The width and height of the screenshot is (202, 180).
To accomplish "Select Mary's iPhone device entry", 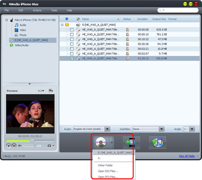I will 35,20.
